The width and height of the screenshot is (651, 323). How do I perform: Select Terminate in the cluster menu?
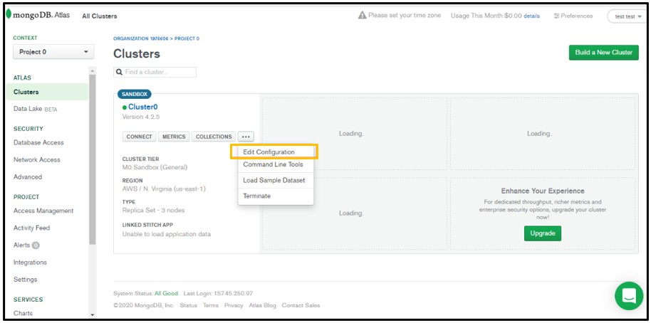[x=256, y=196]
